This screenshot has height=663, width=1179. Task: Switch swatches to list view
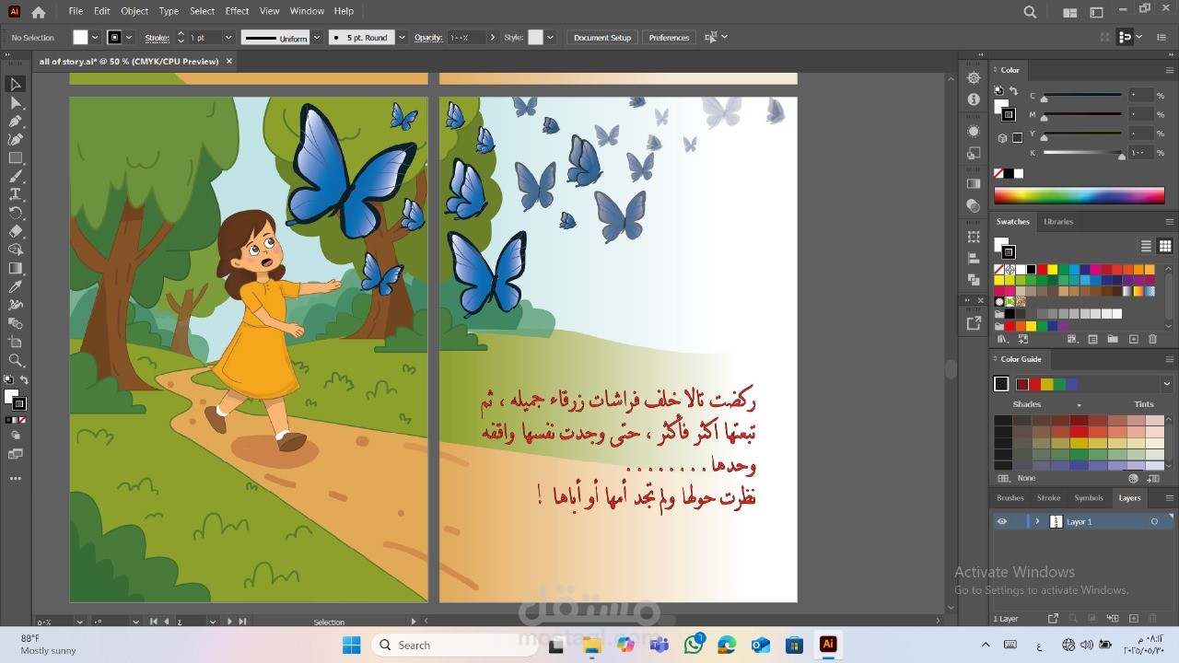1147,246
